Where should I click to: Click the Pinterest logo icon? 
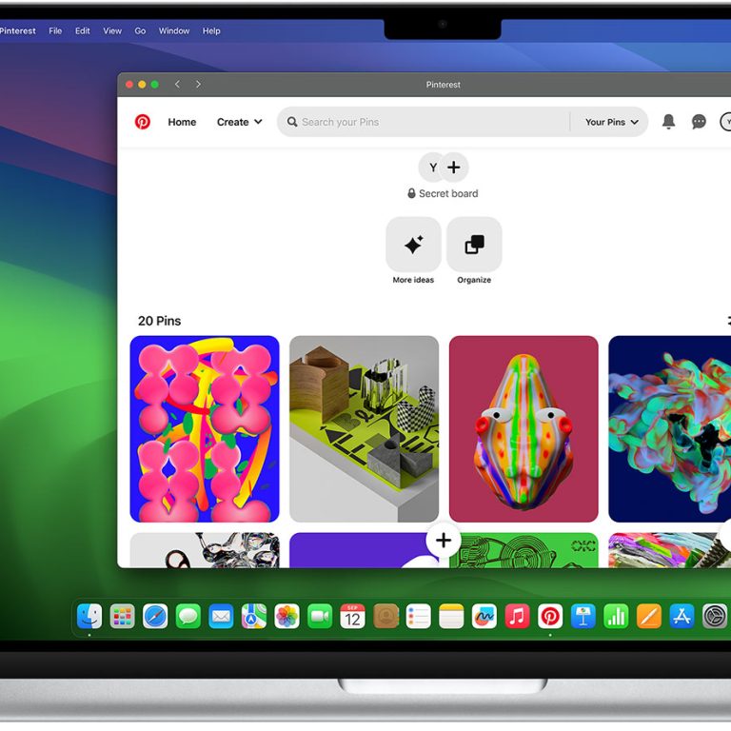[x=142, y=122]
